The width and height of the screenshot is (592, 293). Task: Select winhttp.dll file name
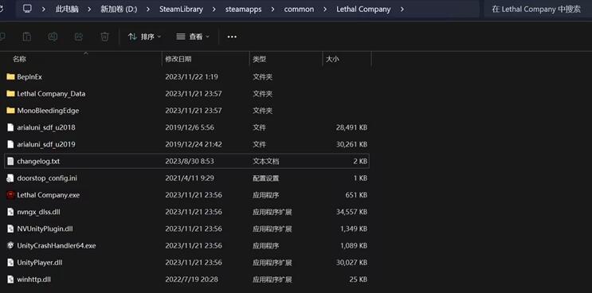[34, 279]
